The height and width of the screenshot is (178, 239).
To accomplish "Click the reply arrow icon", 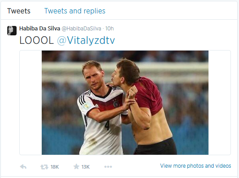I will click(x=23, y=167).
